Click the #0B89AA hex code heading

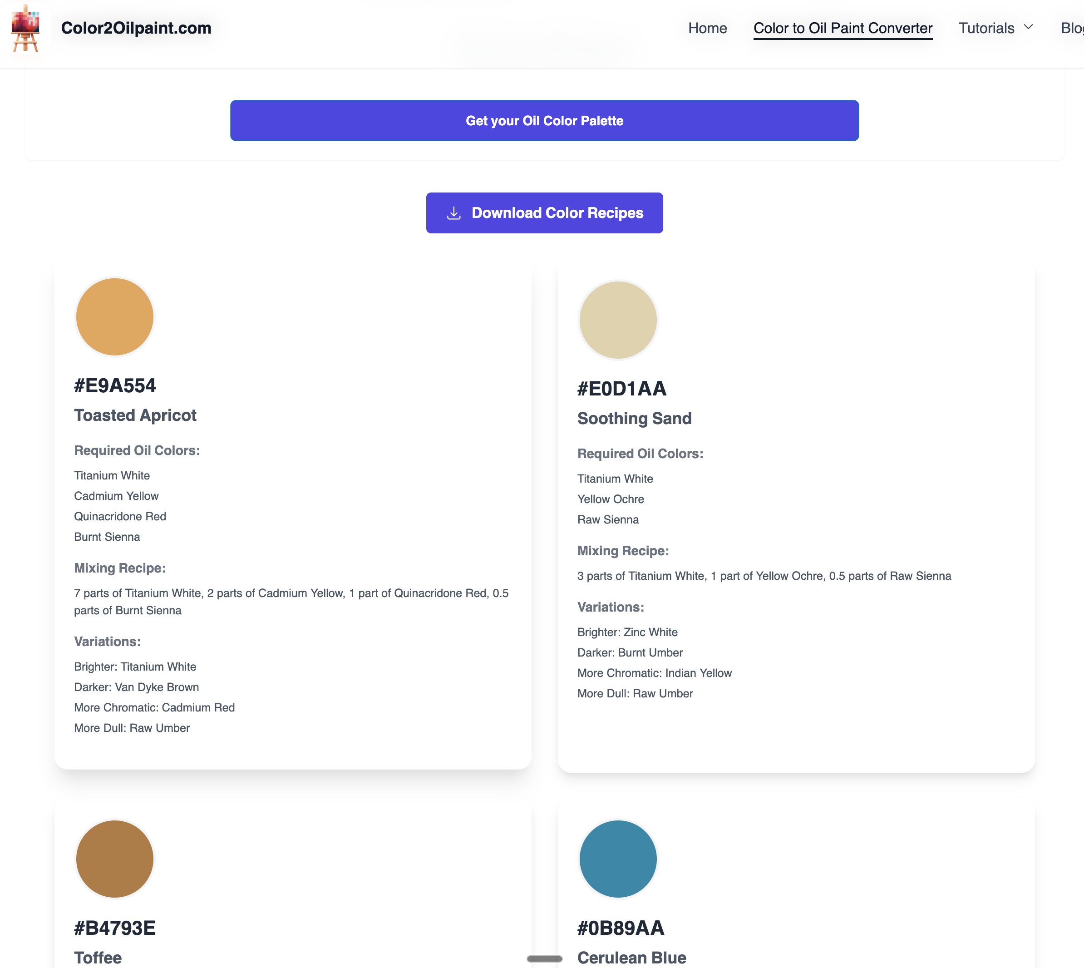pos(621,928)
